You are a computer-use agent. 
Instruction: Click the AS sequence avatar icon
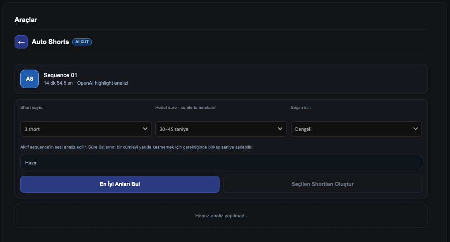coord(30,79)
